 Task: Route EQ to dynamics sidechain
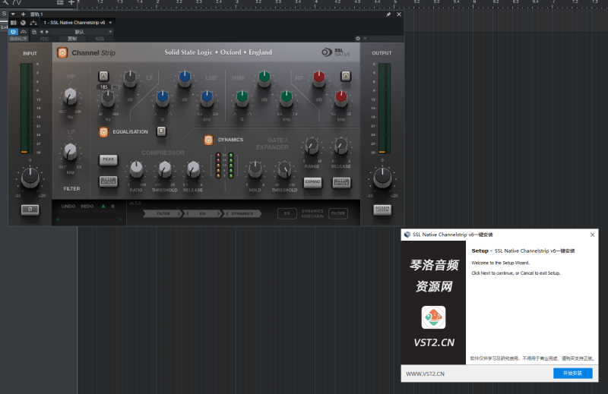[287, 213]
